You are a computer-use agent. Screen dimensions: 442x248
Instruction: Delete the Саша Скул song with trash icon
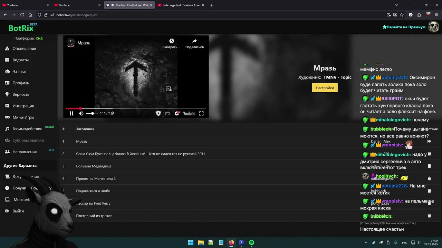click(429, 154)
